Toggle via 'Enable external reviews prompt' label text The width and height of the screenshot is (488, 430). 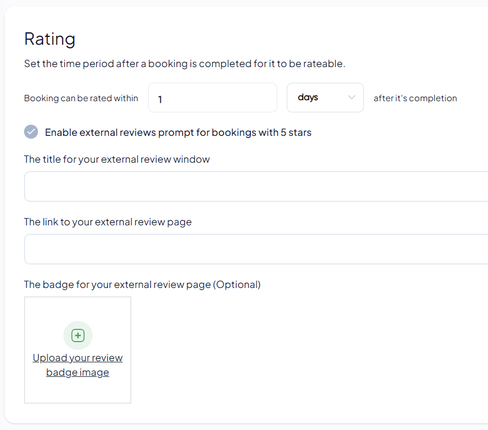pos(178,133)
